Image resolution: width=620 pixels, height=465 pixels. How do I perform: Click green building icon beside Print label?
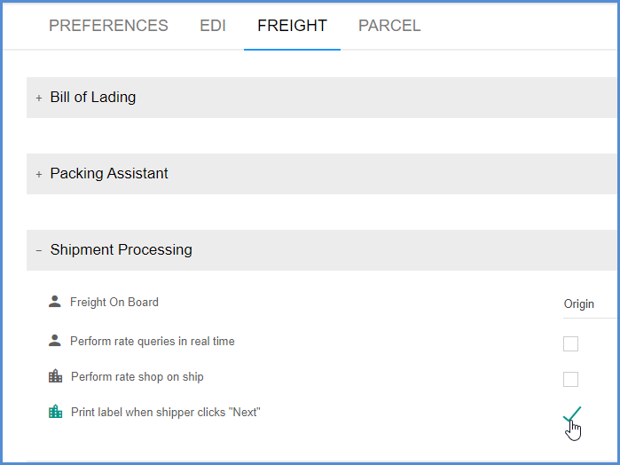tap(55, 412)
